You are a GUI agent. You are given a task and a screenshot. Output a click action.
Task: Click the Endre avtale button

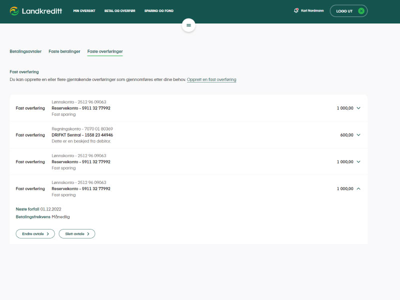coord(35,233)
